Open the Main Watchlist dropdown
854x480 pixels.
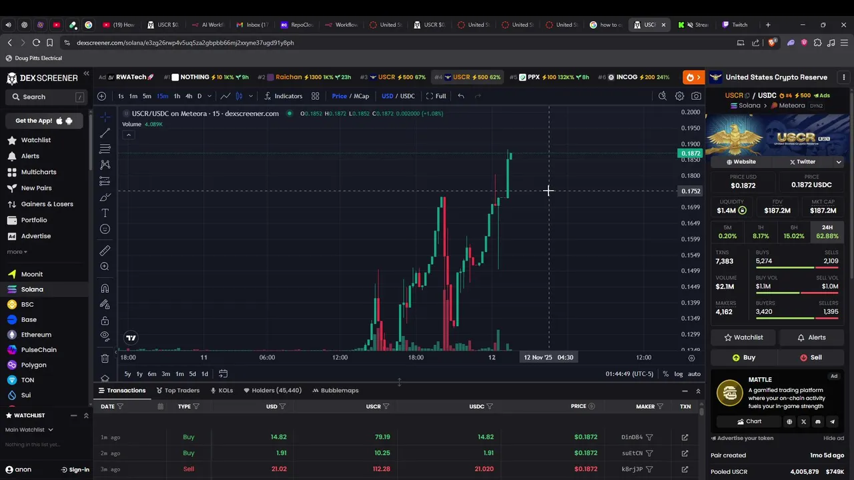click(29, 429)
